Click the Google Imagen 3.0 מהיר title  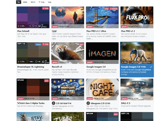(133, 67)
